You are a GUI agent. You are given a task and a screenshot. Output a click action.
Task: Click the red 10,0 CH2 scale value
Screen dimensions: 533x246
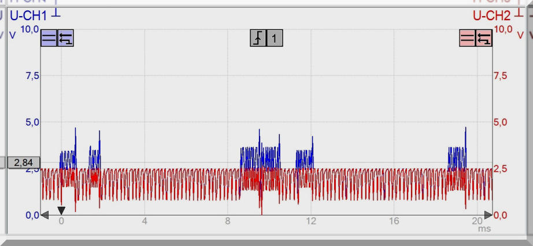[504, 29]
